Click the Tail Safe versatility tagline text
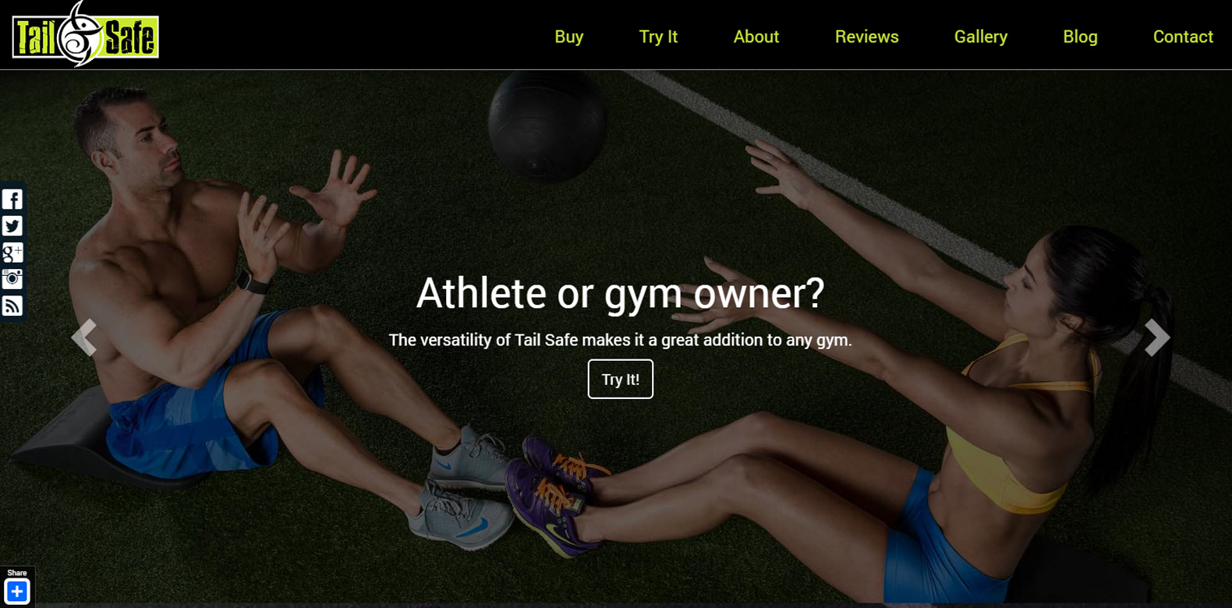Viewport: 1232px width, 608px height. pos(621,340)
